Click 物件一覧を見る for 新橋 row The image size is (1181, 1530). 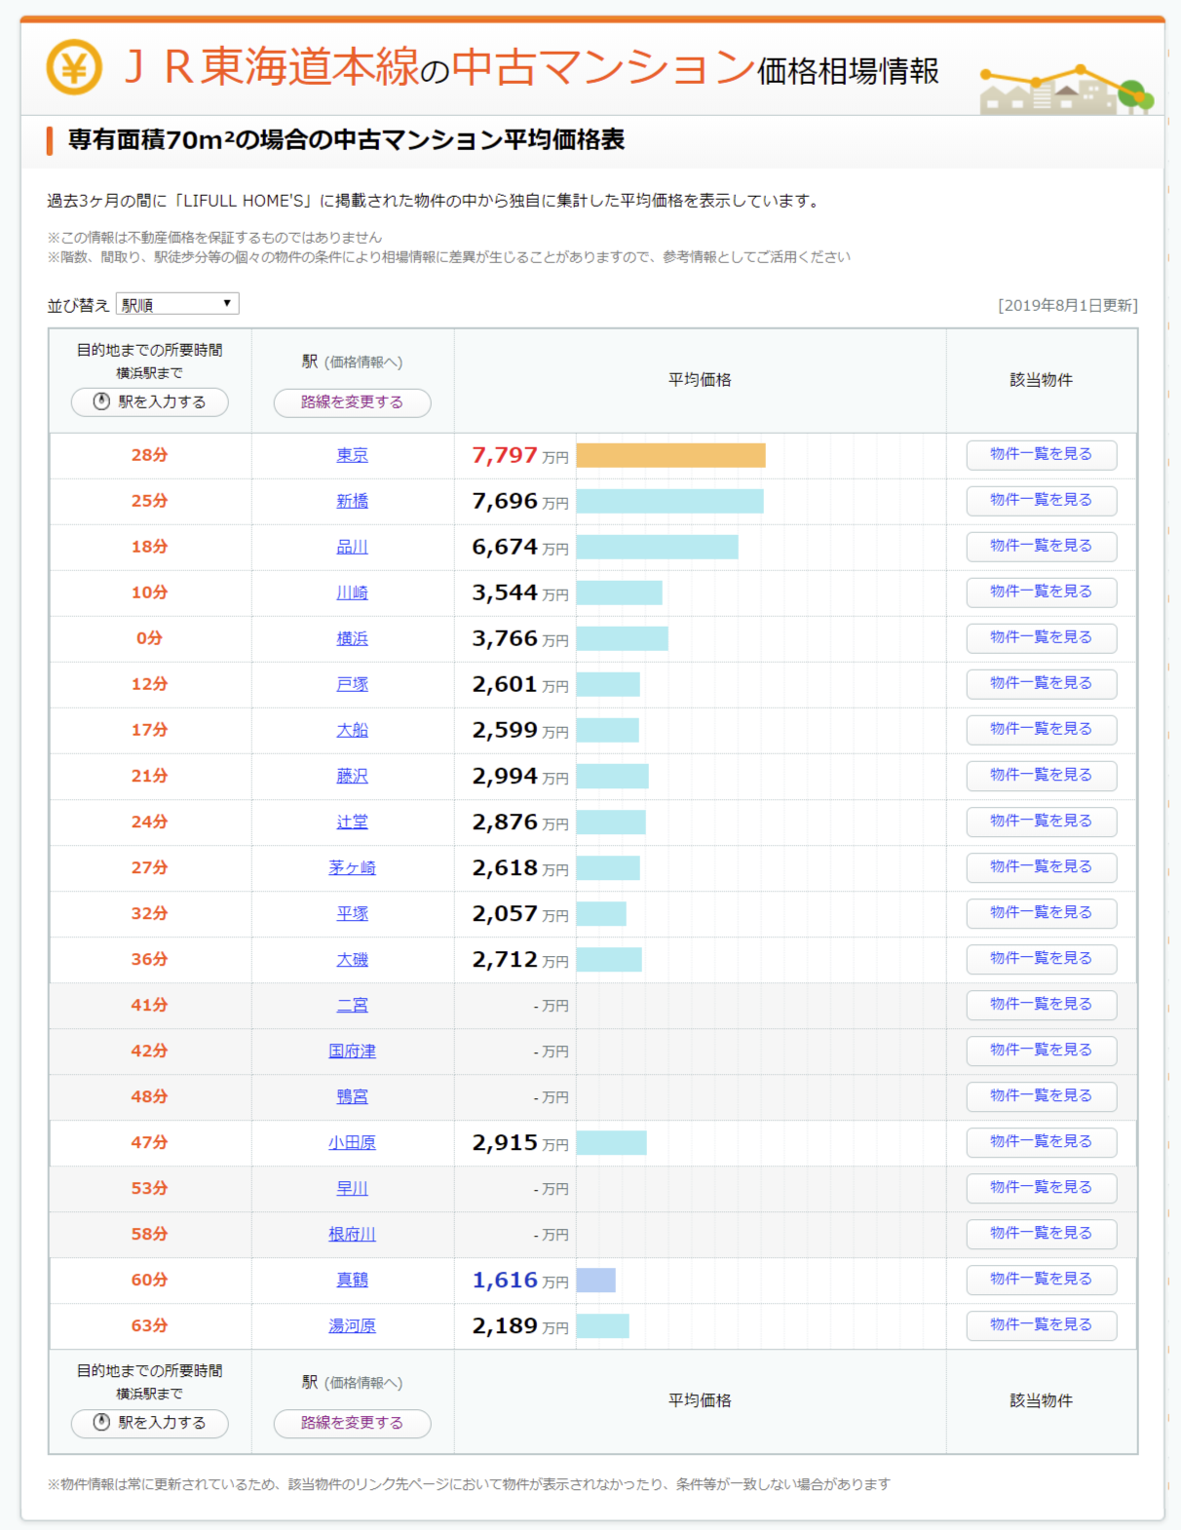point(1042,501)
